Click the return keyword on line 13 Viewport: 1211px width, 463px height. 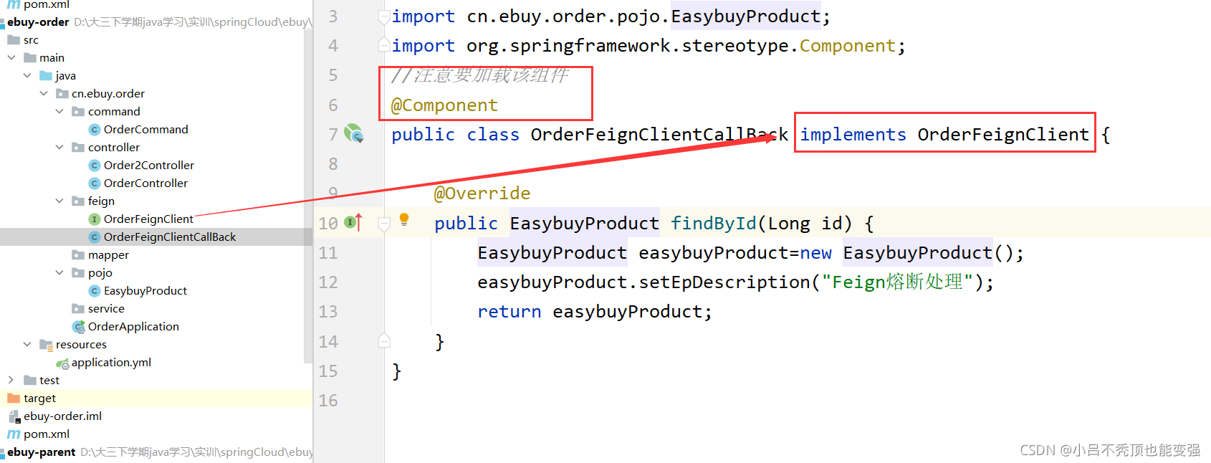coord(509,312)
